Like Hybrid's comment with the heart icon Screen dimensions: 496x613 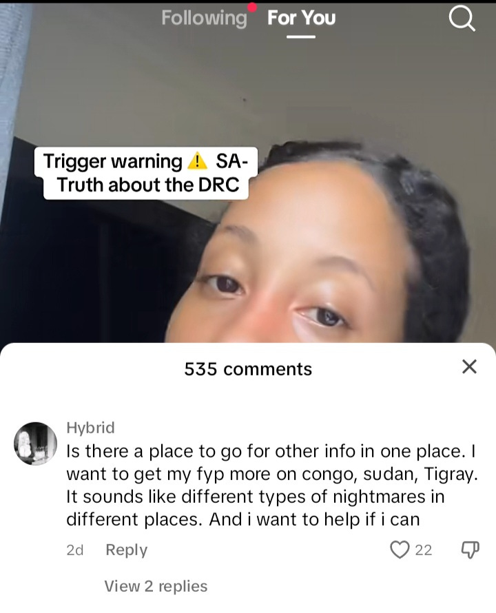(400, 550)
